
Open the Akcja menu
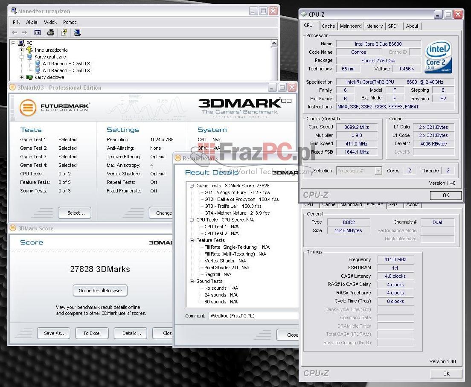pos(32,22)
